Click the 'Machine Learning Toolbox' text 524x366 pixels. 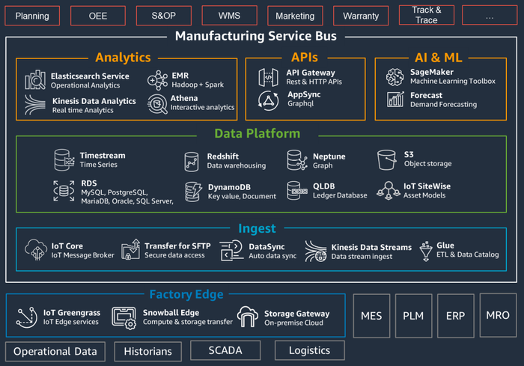(x=453, y=82)
